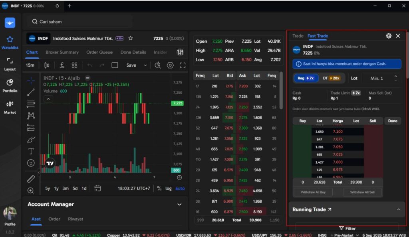
Task: Open Fast Trade settings gear
Action: pyautogui.click(x=389, y=36)
